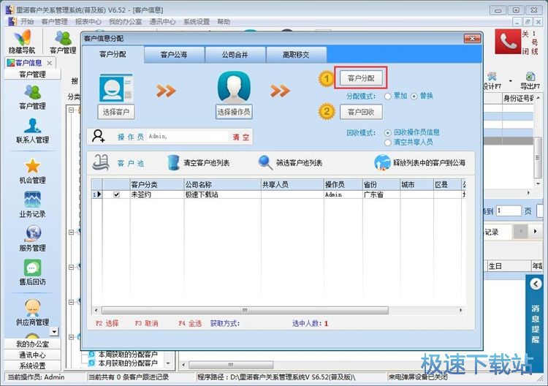The image size is (548, 386).
Task: Click the 导出F7 export icon
Action: [x=530, y=76]
